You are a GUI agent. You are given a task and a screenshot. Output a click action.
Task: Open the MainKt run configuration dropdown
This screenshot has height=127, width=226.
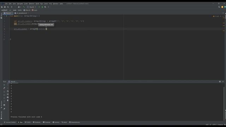(31, 7)
